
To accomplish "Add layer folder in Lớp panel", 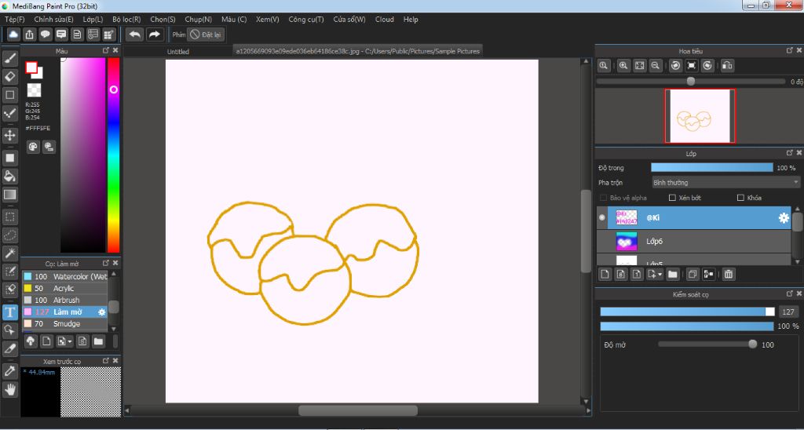I will [x=673, y=275].
